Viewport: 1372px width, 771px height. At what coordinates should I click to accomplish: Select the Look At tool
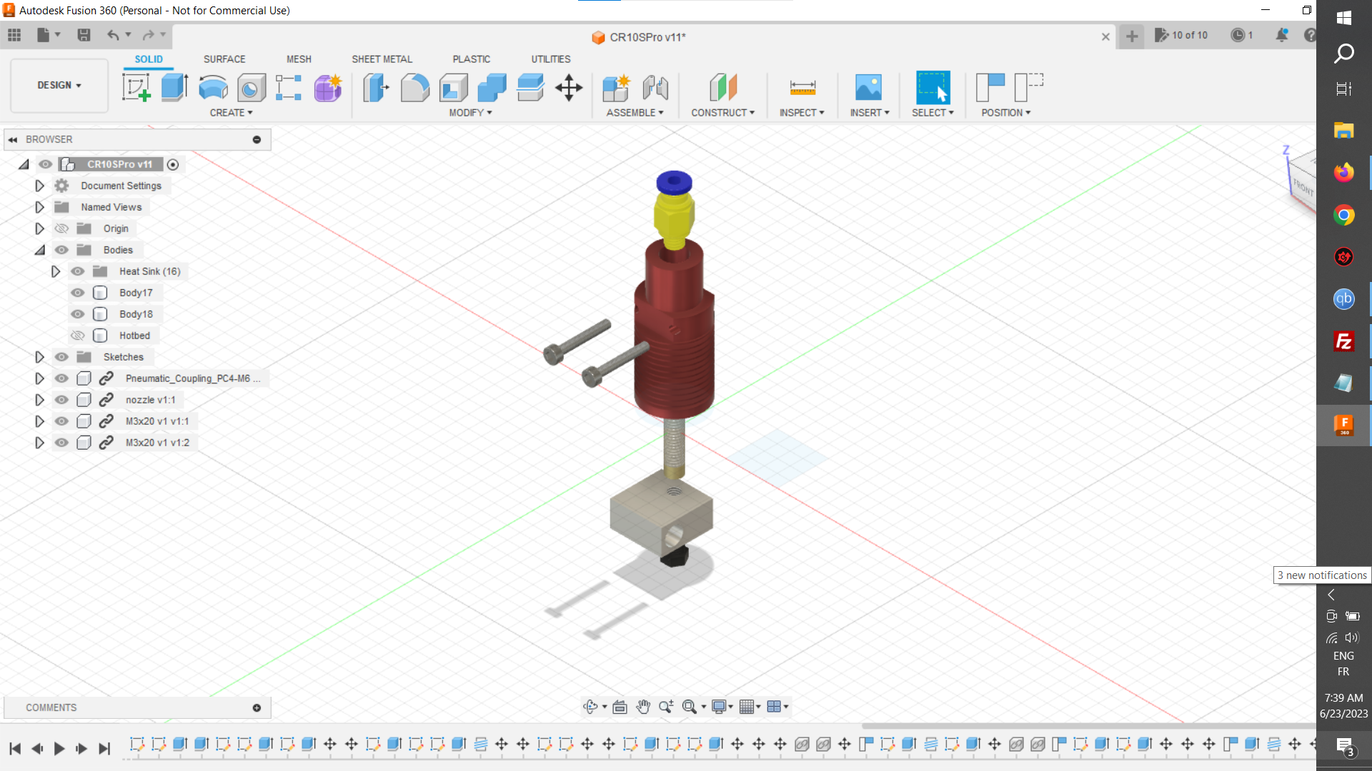click(620, 707)
